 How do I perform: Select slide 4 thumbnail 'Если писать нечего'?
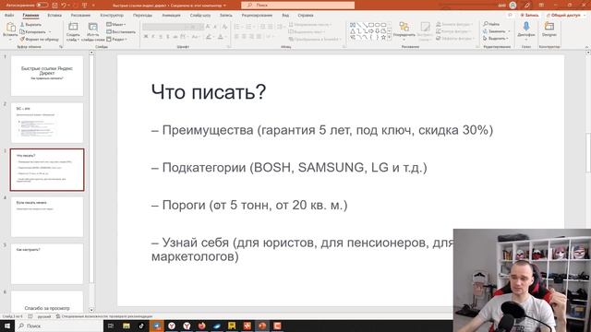tap(47, 217)
